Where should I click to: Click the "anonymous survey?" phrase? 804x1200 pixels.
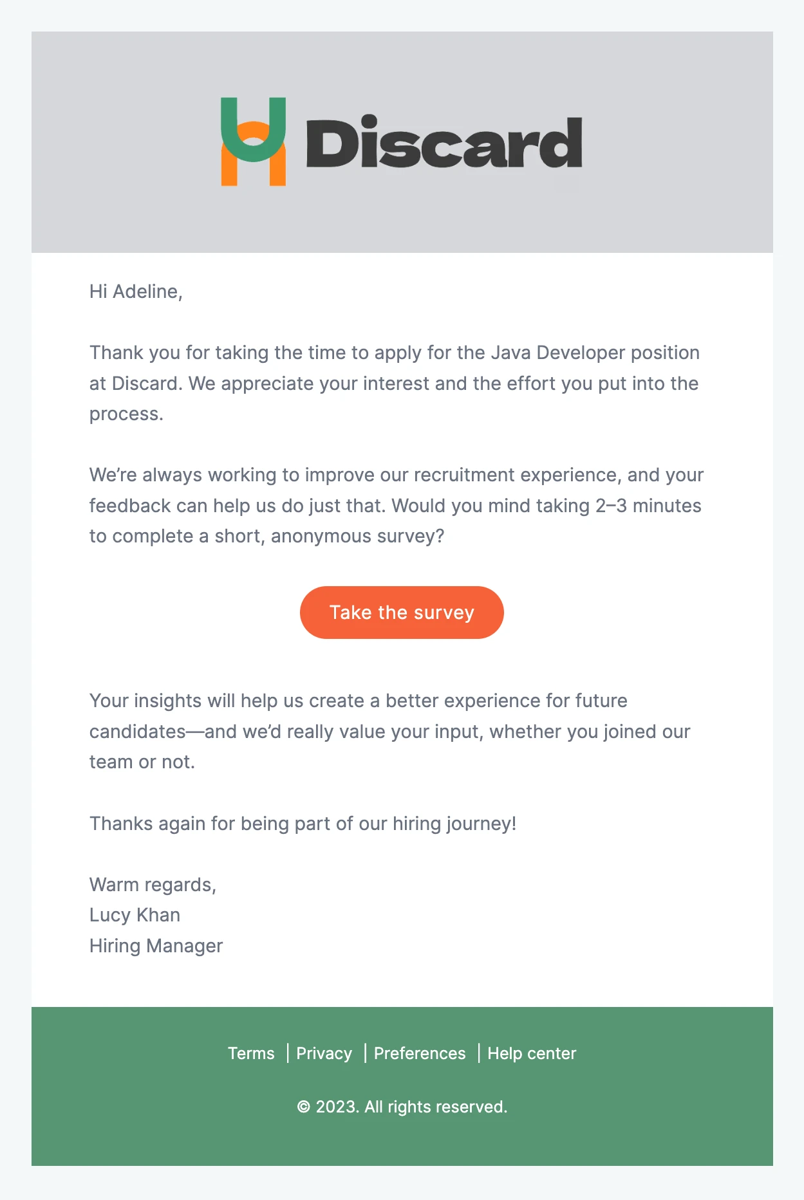coord(357,536)
